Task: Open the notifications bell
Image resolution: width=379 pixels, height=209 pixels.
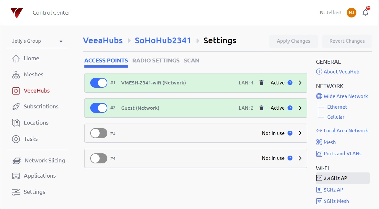Action: pos(365,13)
